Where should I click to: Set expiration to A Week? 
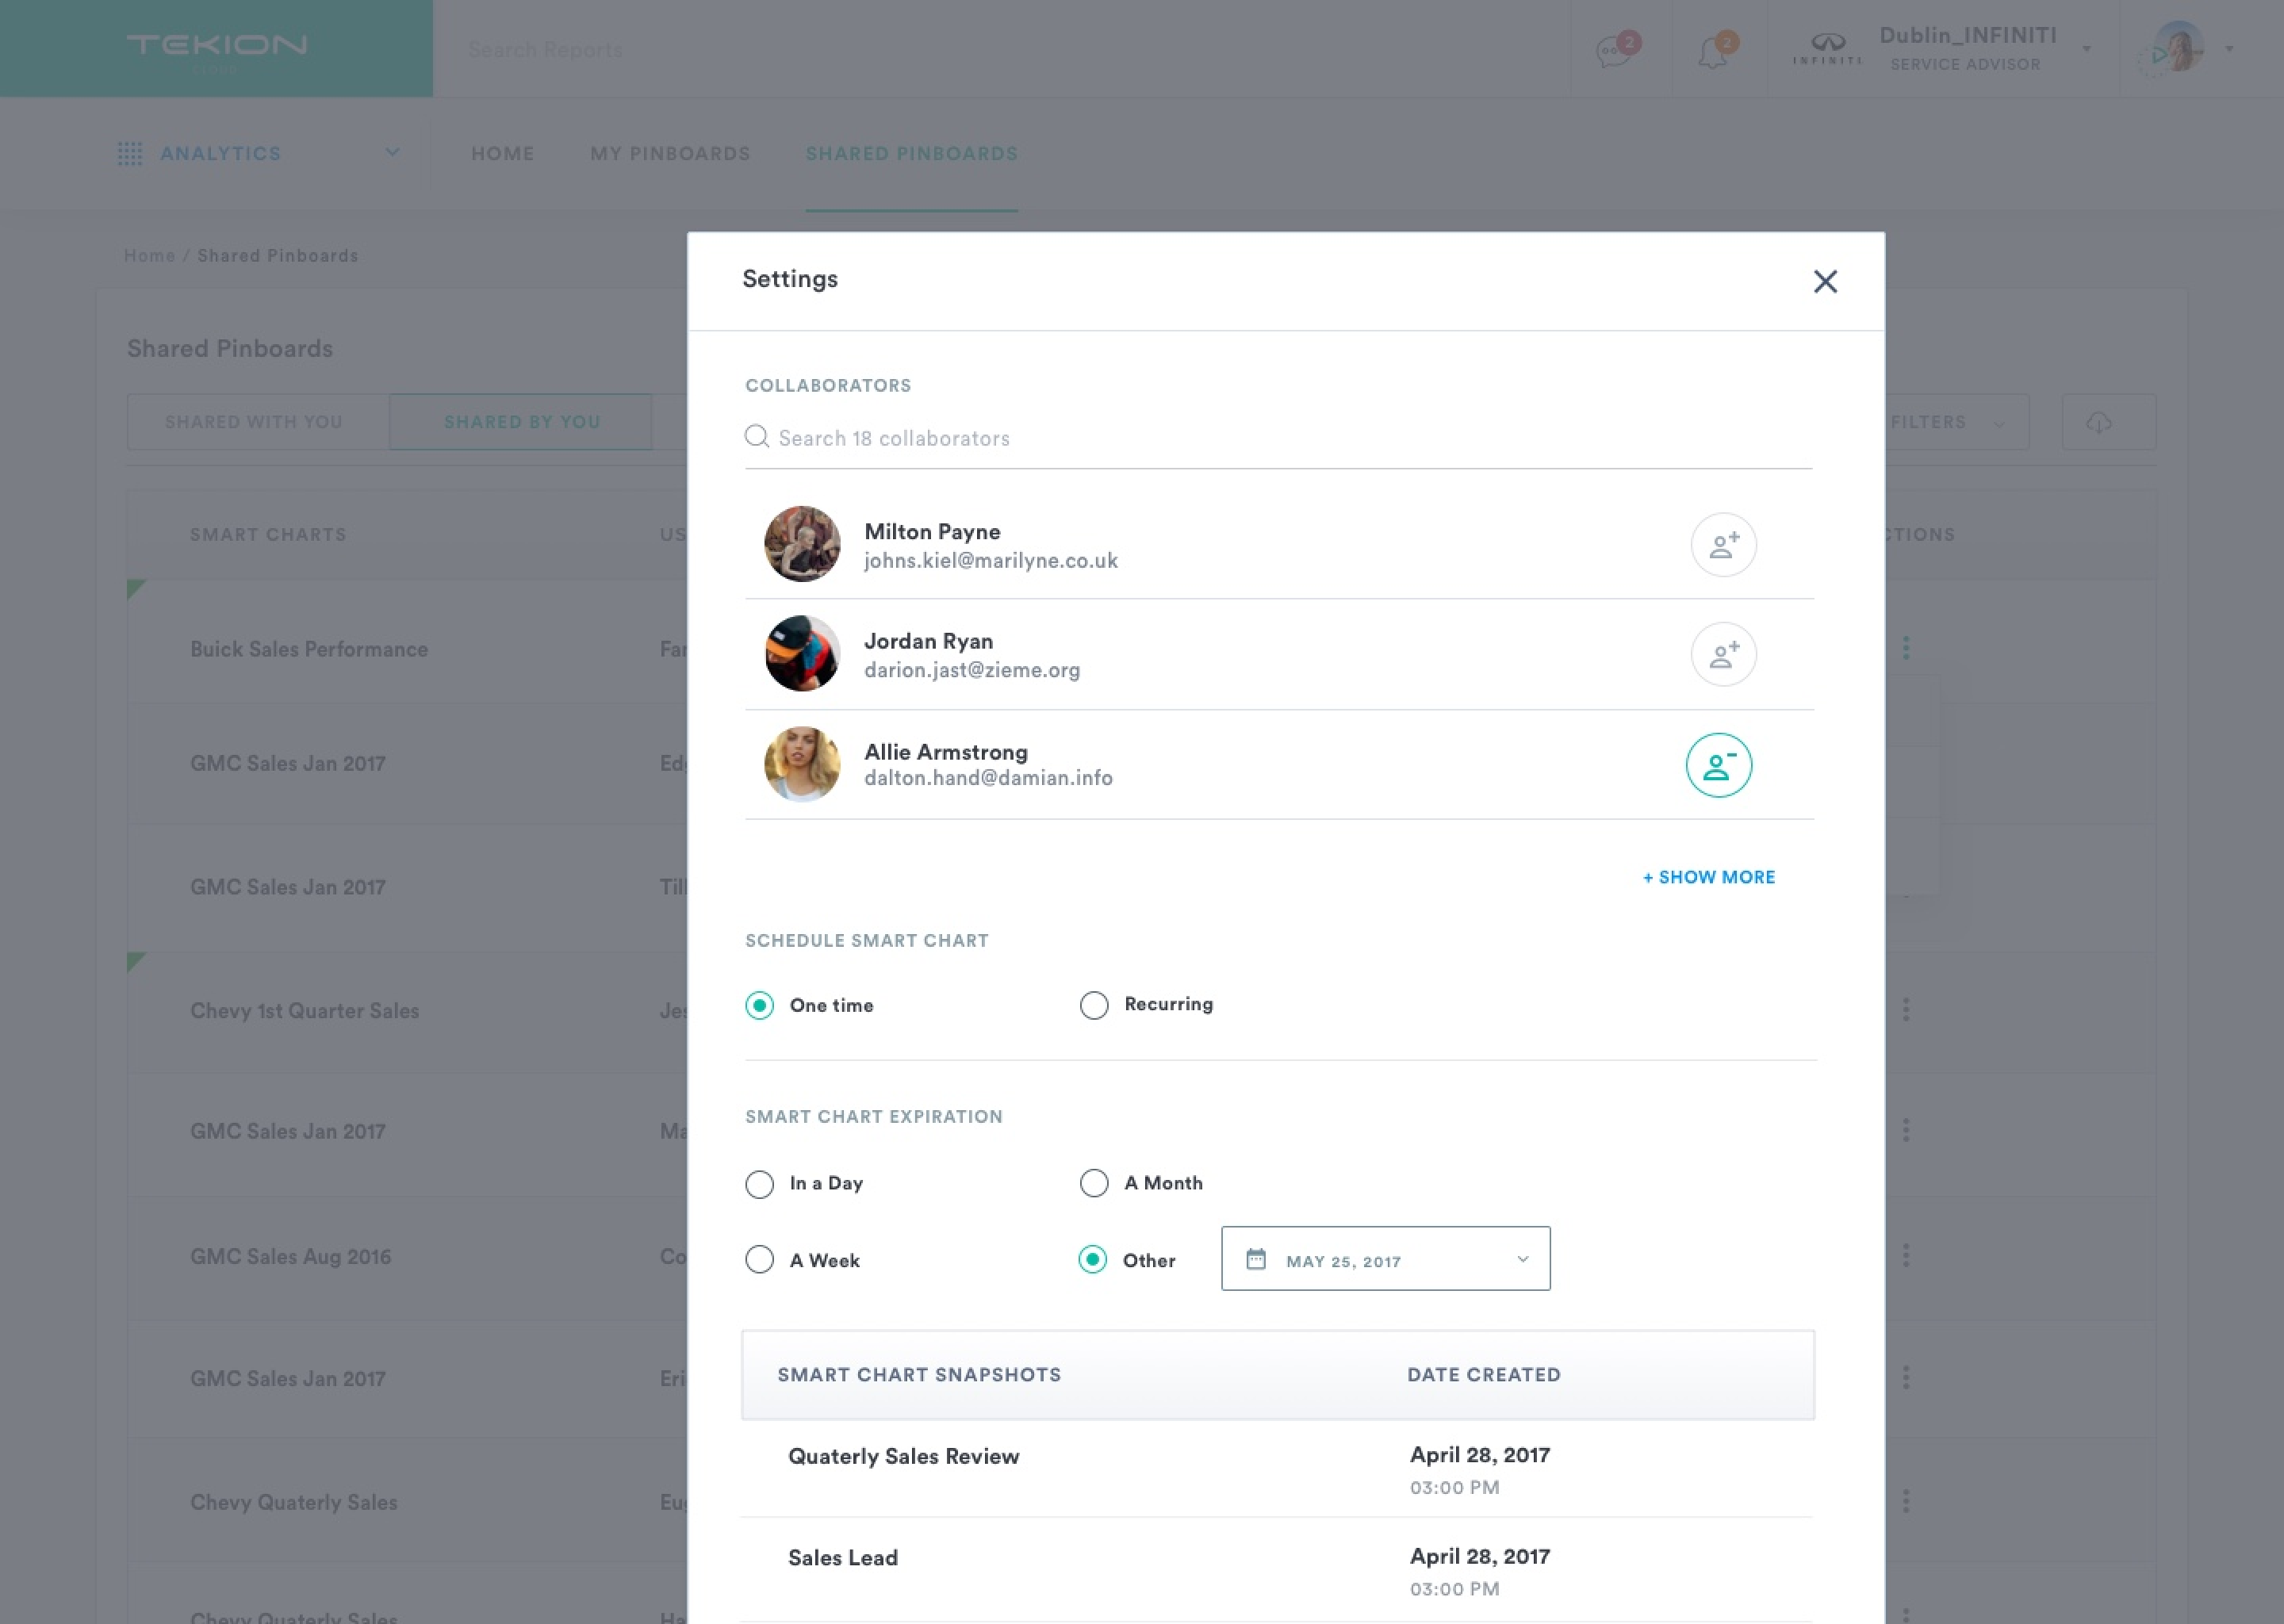[759, 1259]
